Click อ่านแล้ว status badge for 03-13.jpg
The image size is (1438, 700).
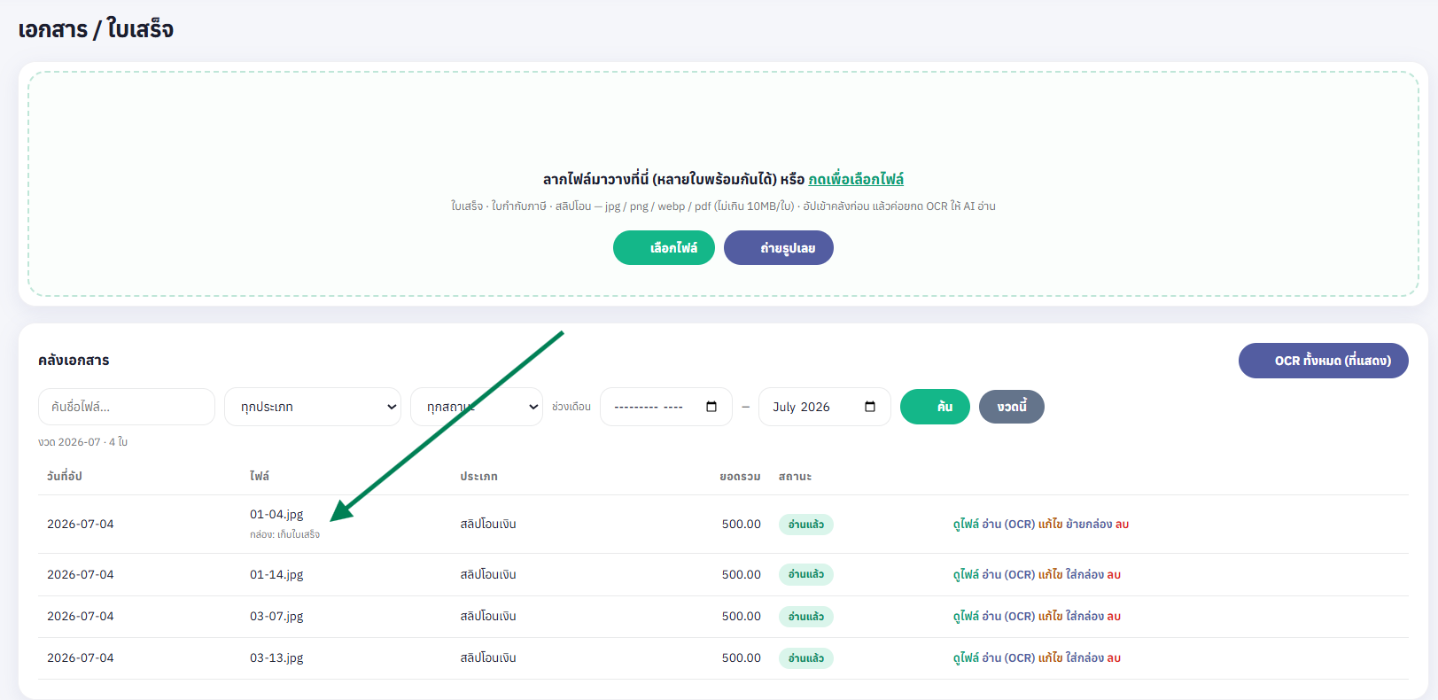coord(806,658)
